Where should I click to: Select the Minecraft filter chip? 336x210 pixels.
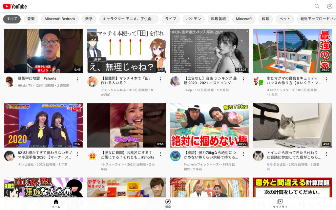(244, 19)
